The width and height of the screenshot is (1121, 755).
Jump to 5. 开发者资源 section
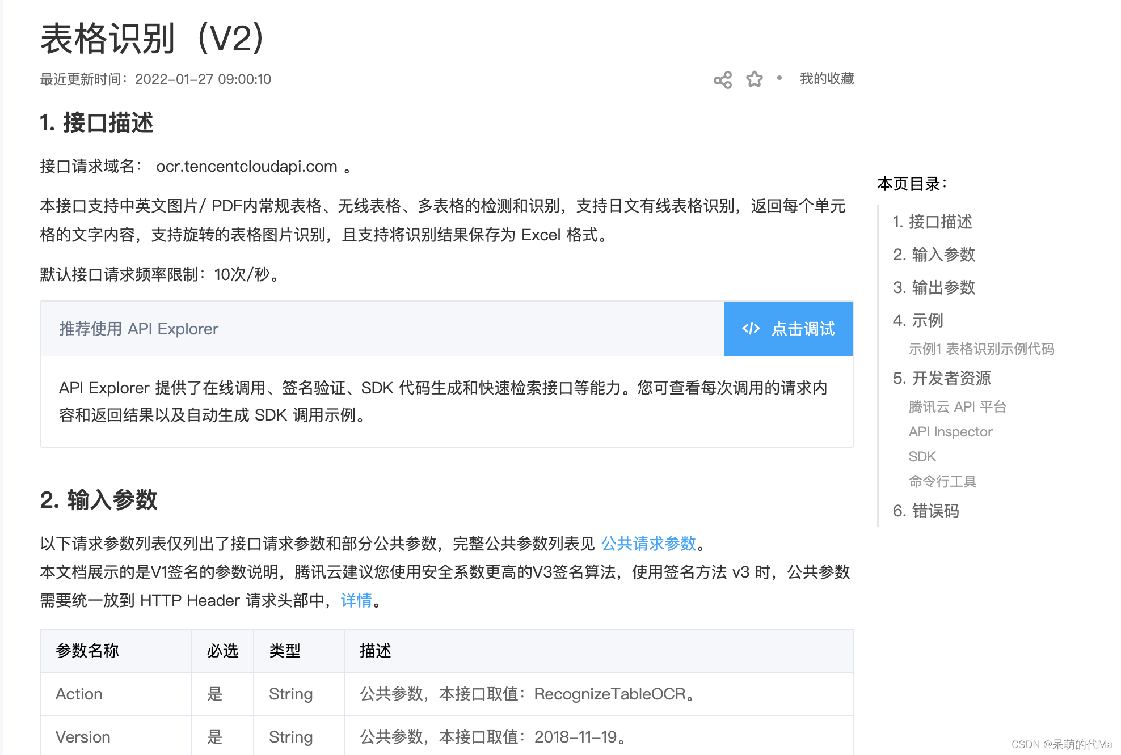941,378
